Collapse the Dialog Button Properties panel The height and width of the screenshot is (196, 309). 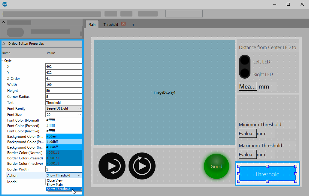[4, 44]
